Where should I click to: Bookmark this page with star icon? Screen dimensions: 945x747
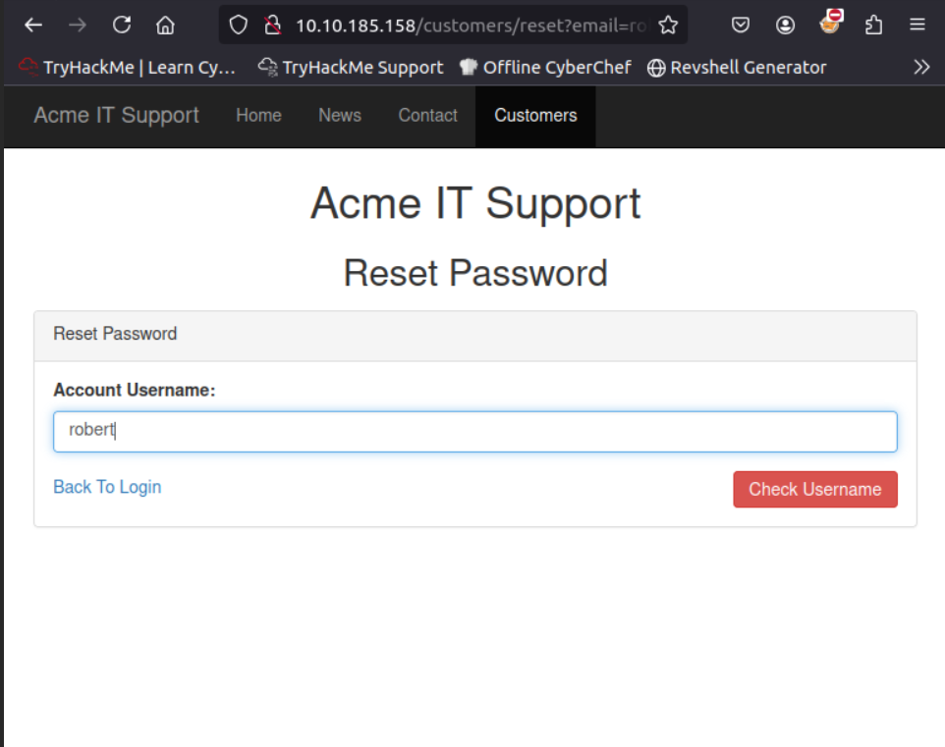tap(668, 26)
